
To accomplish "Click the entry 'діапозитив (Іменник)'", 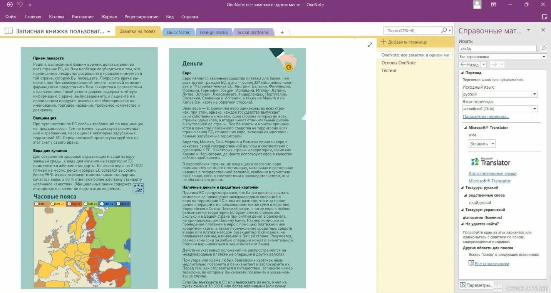I will point(482,217).
